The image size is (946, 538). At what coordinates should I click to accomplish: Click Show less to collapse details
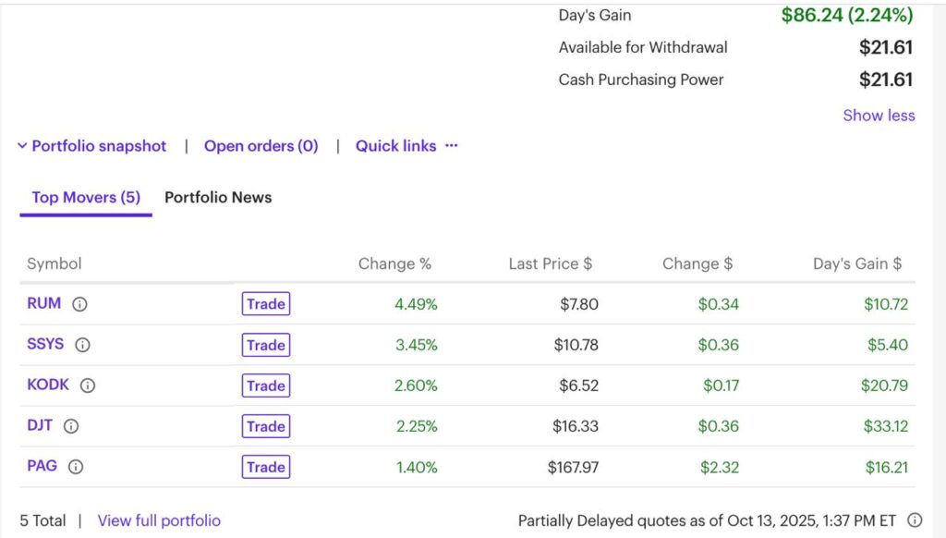pyautogui.click(x=879, y=116)
